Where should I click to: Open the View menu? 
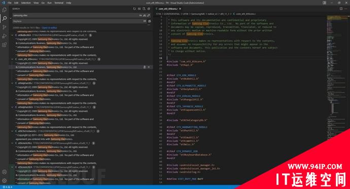point(36,3)
